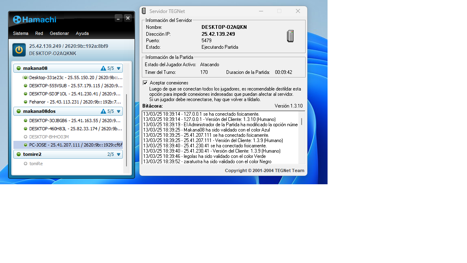The height and width of the screenshot is (263, 467).
Task: Click the Dirección IP value 25.42.139.249
Action: point(219,34)
